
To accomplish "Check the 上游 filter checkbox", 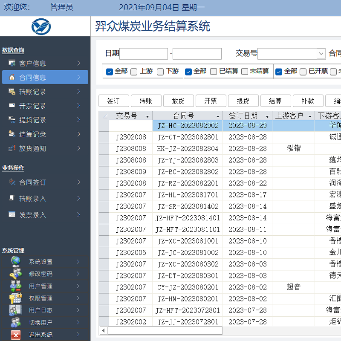I will [x=133, y=71].
